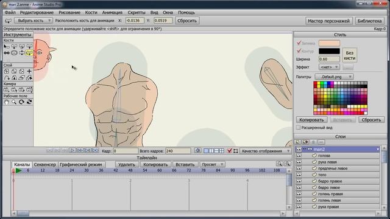
Task: Select the curved-arrow Rotate Layer tool
Action: (x=7, y=78)
